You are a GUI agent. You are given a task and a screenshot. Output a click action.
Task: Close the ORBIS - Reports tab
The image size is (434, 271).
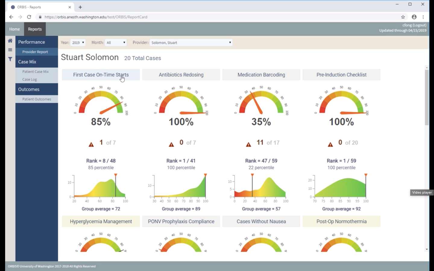(70, 7)
